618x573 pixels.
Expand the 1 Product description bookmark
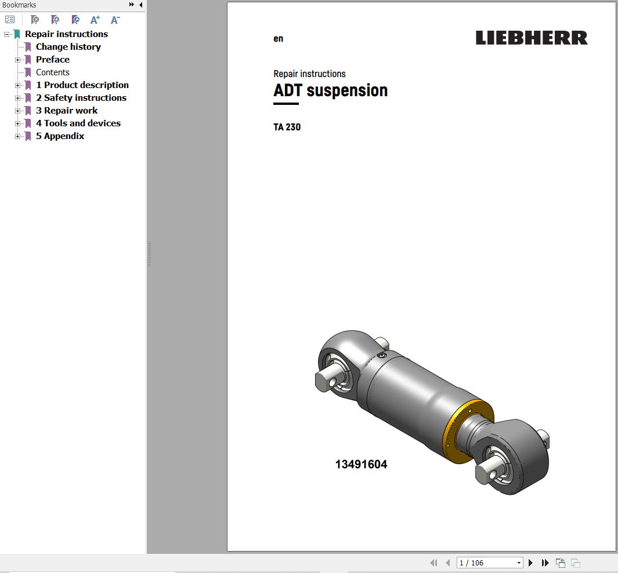click(17, 85)
